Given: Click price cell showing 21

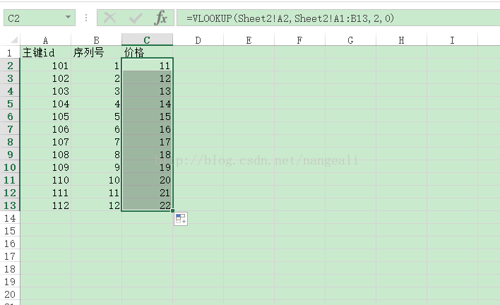Looking at the screenshot, I should click(x=147, y=193).
